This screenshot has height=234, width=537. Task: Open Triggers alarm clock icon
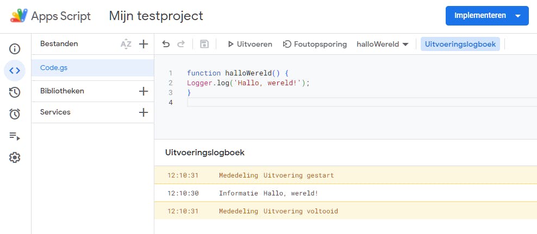point(15,114)
